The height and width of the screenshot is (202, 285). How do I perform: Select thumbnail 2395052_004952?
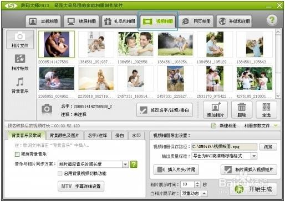point(57,79)
